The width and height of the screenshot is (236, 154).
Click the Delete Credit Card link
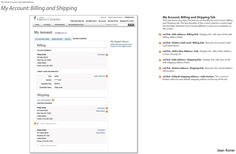pos(100,76)
